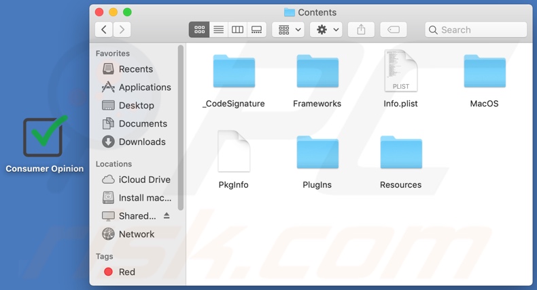
Task: Open the _CodeSignature folder
Action: [x=234, y=73]
